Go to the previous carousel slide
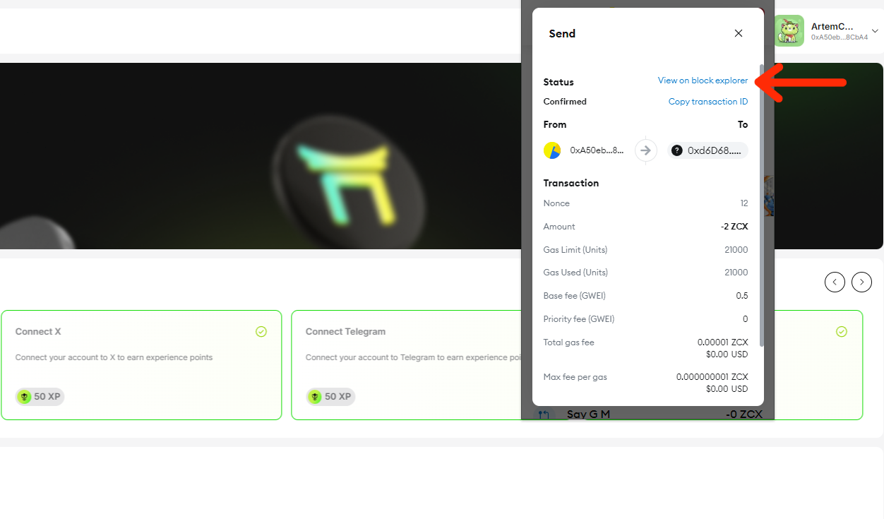Image resolution: width=884 pixels, height=519 pixels. 835,282
